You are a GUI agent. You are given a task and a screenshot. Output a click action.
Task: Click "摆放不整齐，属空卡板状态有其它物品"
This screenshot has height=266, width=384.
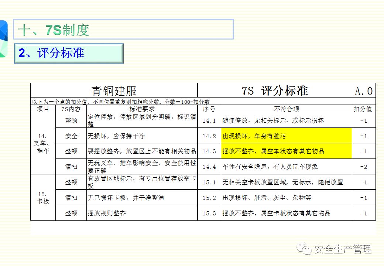287,213
